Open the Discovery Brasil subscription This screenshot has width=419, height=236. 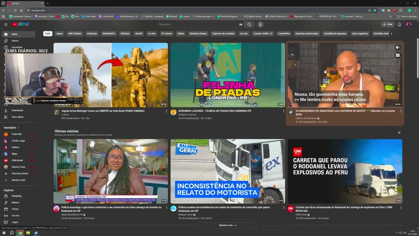point(18,173)
